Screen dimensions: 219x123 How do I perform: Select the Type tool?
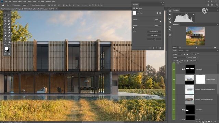(5, 39)
